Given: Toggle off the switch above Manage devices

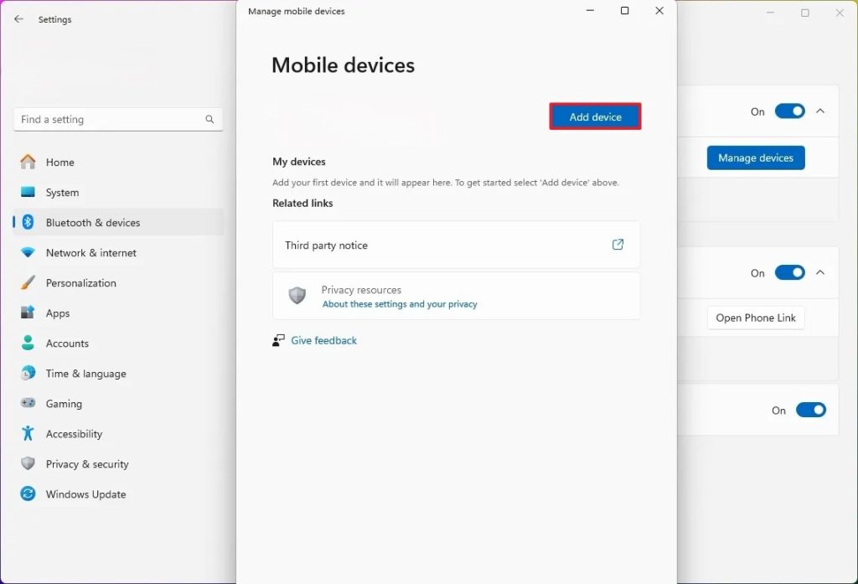Looking at the screenshot, I should [x=789, y=111].
